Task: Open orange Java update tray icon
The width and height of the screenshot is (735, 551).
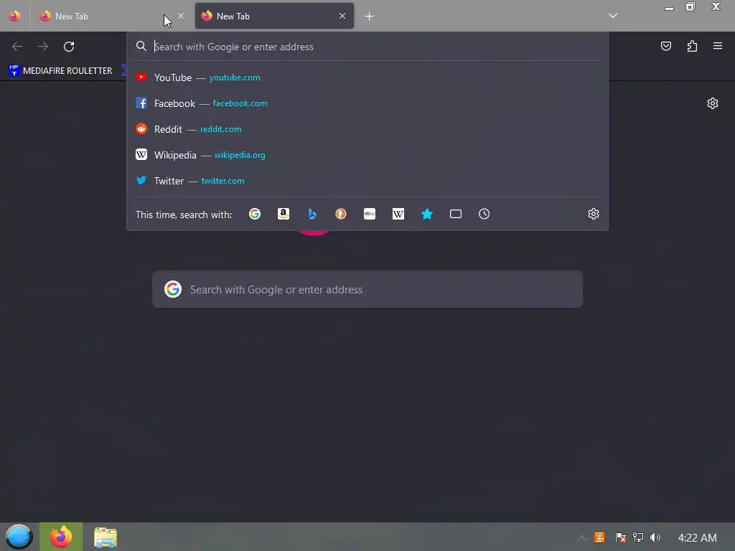Action: pyautogui.click(x=599, y=537)
